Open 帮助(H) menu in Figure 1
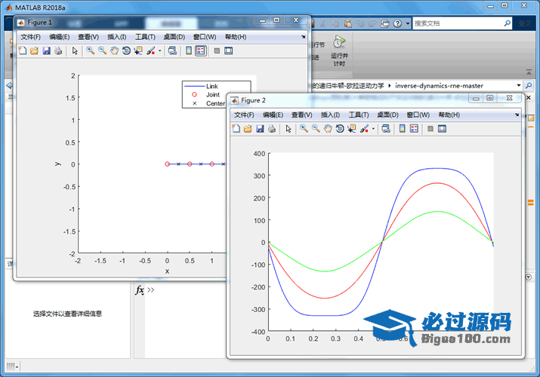The height and width of the screenshot is (377, 540). click(236, 37)
